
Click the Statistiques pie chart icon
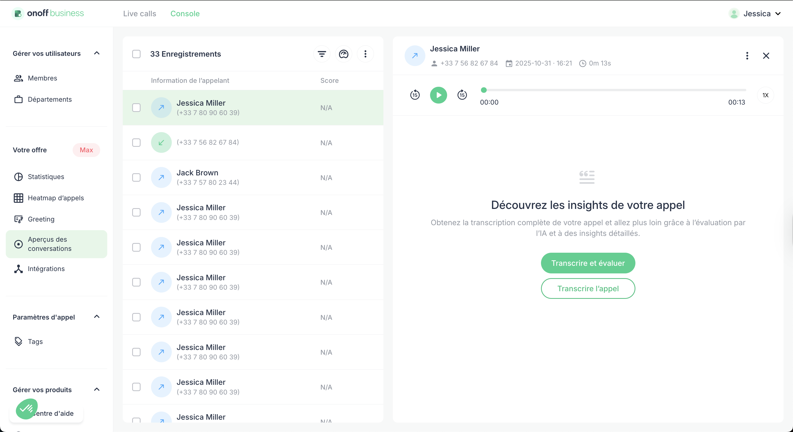coord(18,177)
